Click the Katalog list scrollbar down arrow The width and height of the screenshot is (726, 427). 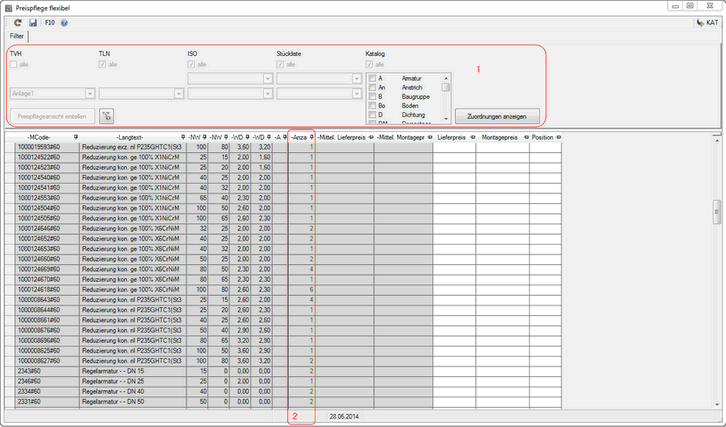(x=446, y=119)
